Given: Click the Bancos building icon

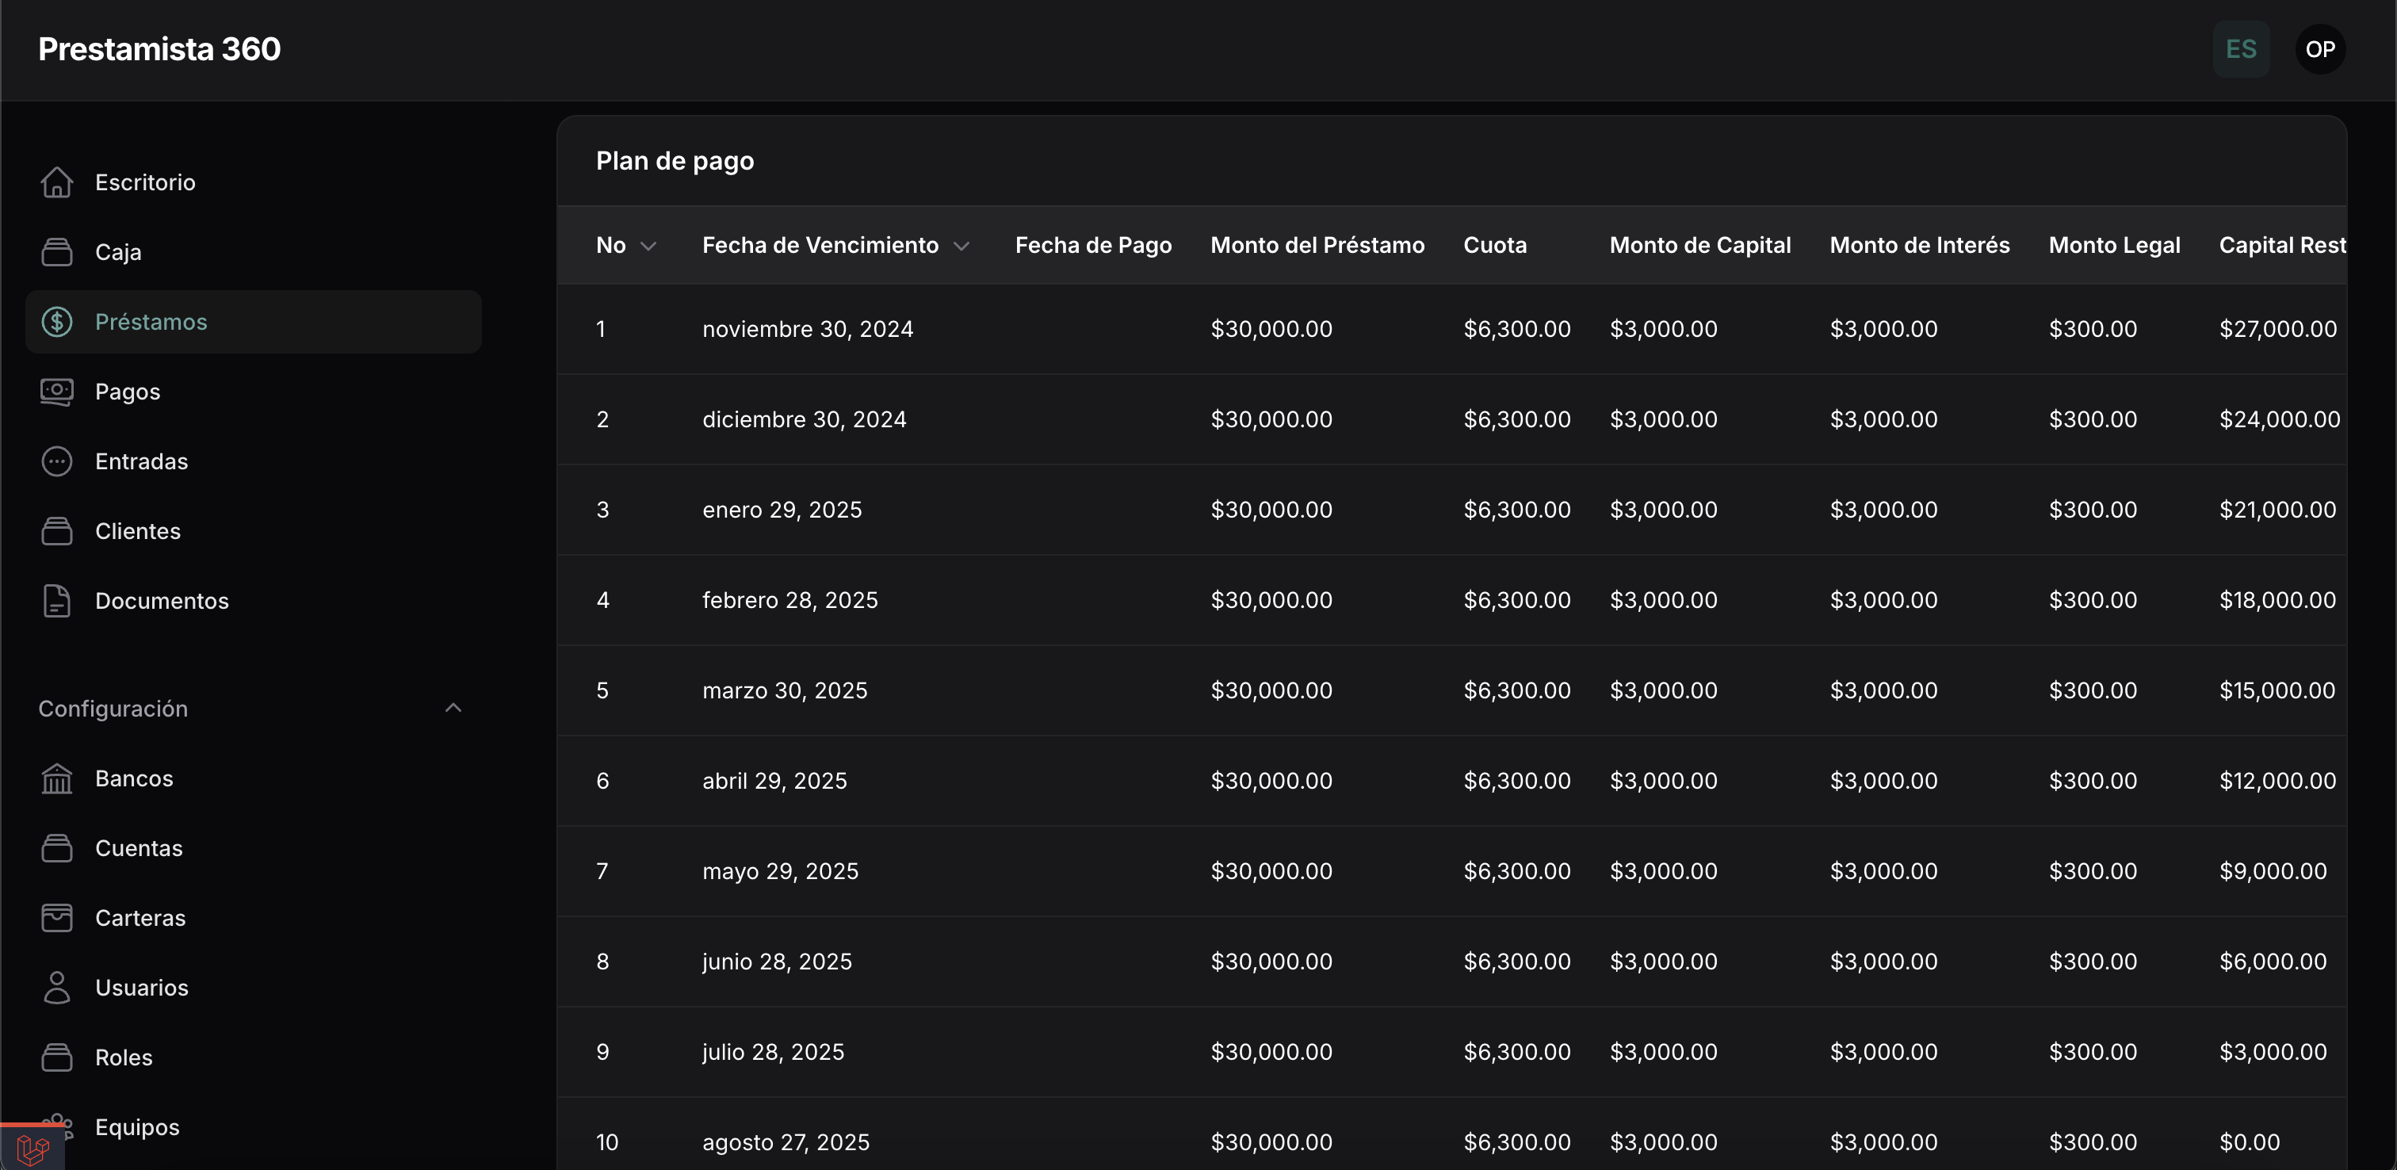Looking at the screenshot, I should 57,778.
